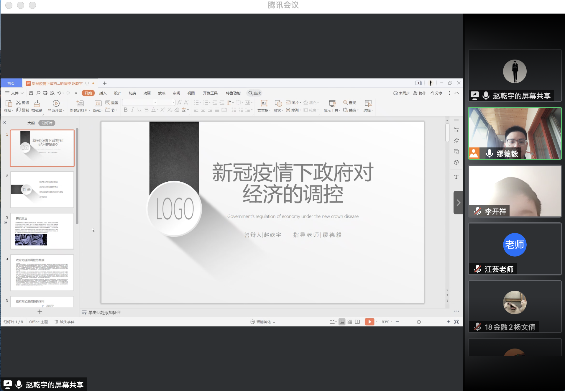Select slide 3 thumbnail 研究意义
The image size is (565, 391).
click(42, 231)
